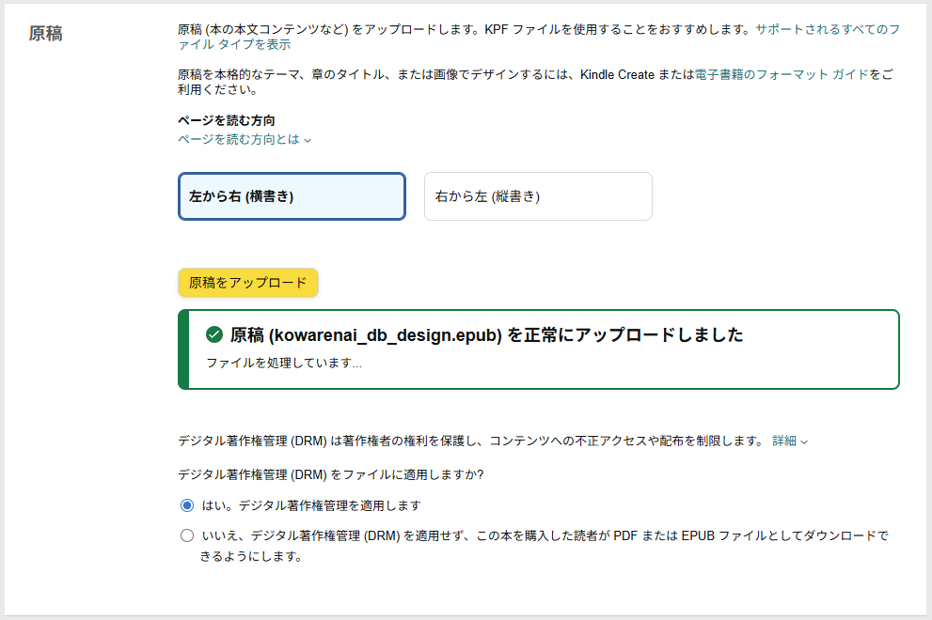Click the green checkmark success icon

pyautogui.click(x=214, y=335)
